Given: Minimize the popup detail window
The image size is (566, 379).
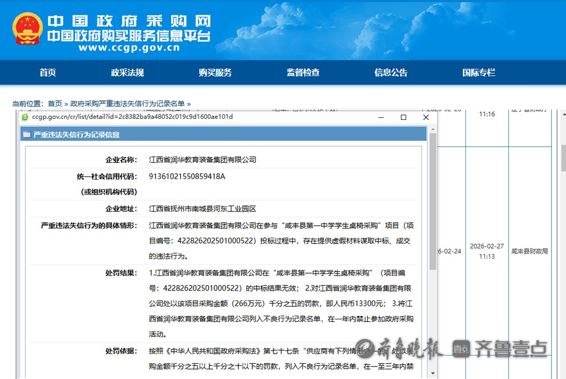Looking at the screenshot, I should click(381, 117).
